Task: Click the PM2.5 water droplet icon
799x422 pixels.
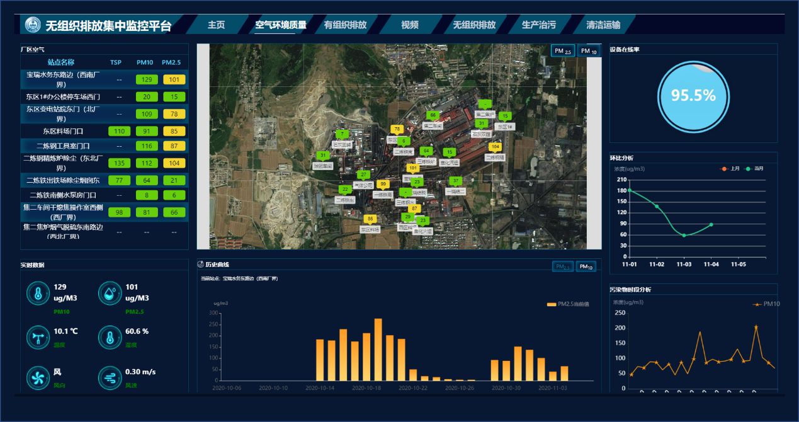Action: tap(110, 293)
